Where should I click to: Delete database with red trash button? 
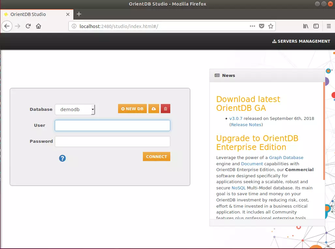point(165,109)
